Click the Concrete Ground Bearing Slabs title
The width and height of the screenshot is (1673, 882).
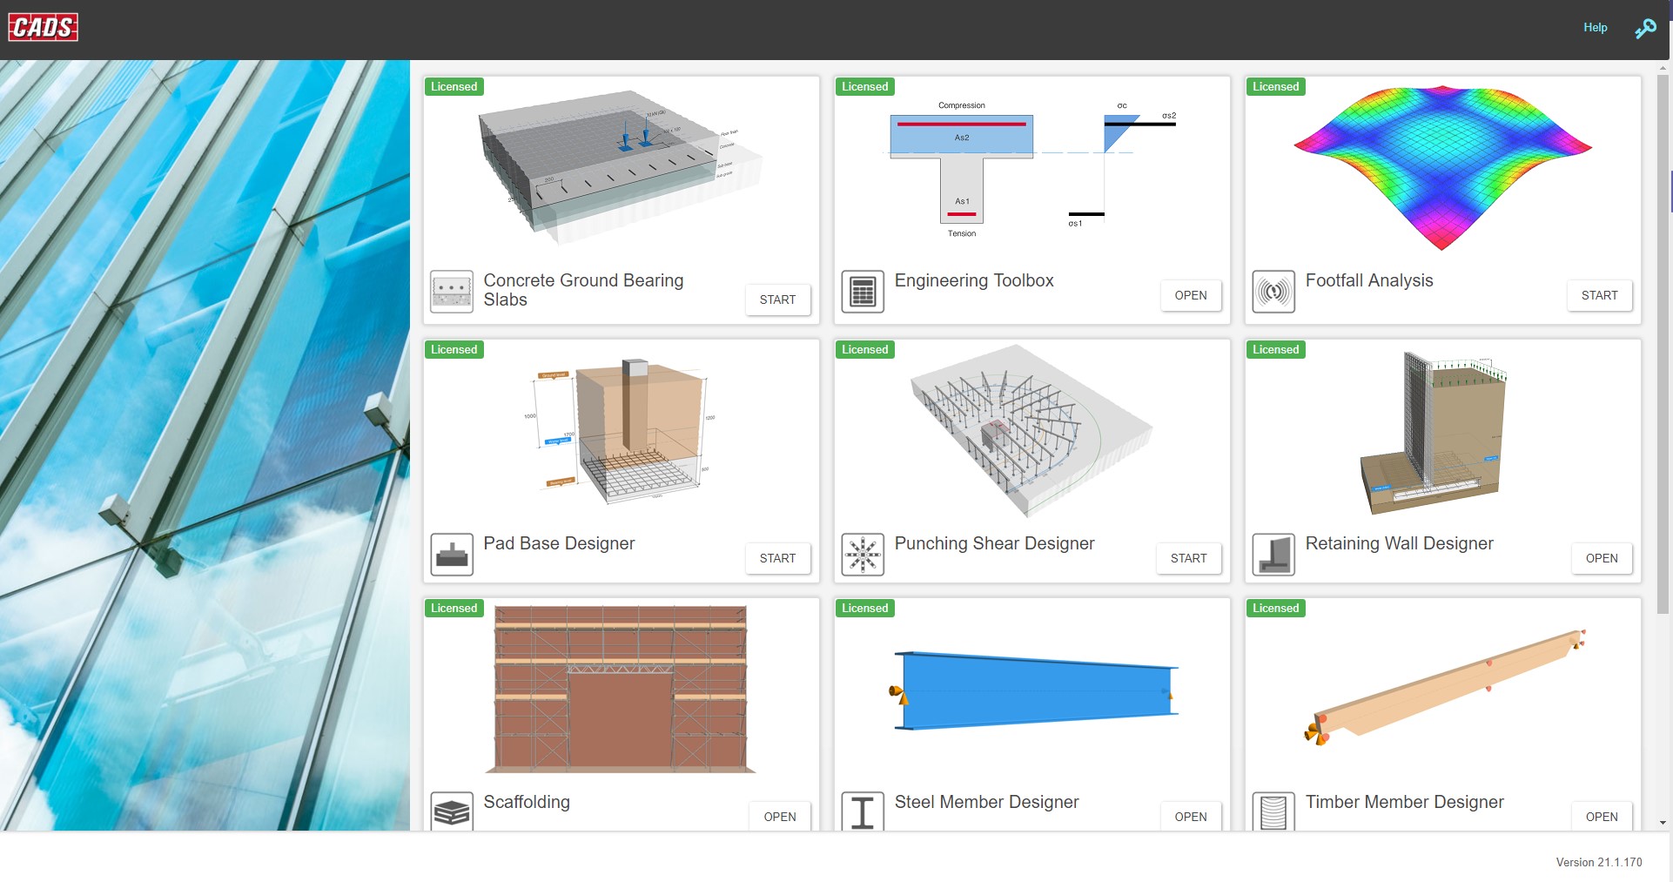click(x=583, y=290)
